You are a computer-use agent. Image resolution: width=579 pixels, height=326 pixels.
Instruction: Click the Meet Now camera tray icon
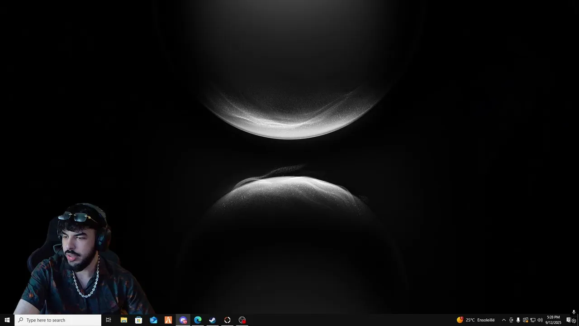511,320
